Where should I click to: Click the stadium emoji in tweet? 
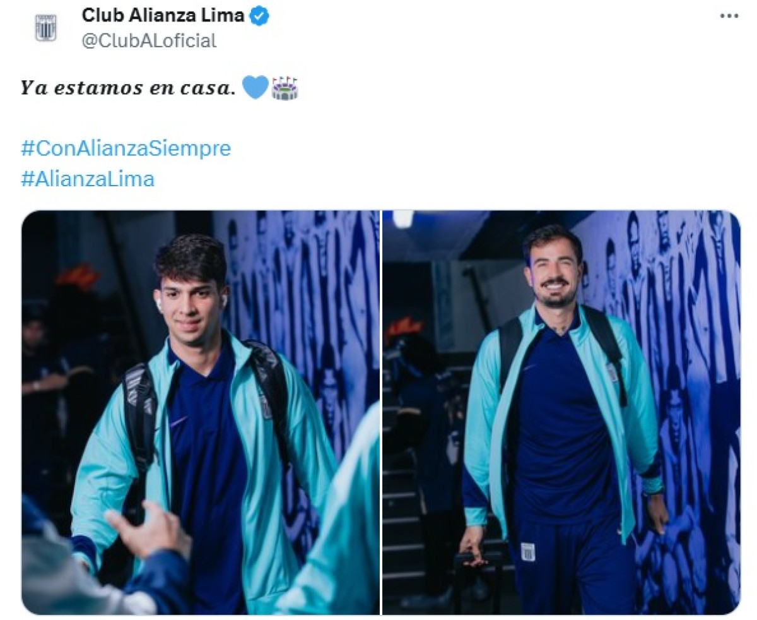point(285,87)
